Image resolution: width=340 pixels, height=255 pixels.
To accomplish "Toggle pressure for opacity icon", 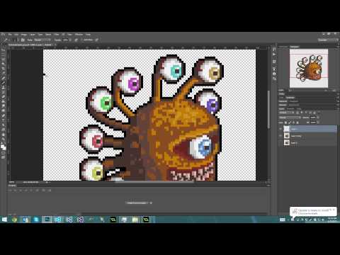I will (x=76, y=40).
